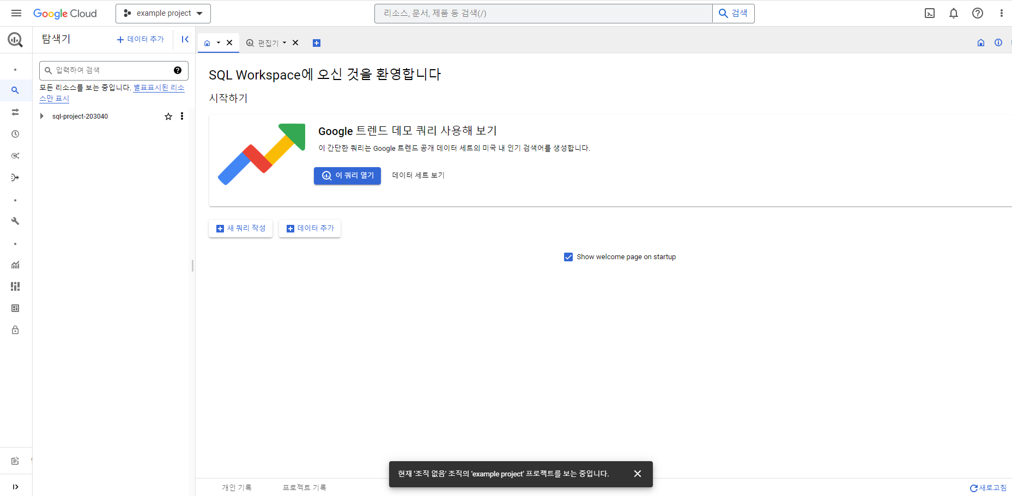Open the top-right more options menu
Image resolution: width=1012 pixels, height=496 pixels.
click(x=1002, y=13)
